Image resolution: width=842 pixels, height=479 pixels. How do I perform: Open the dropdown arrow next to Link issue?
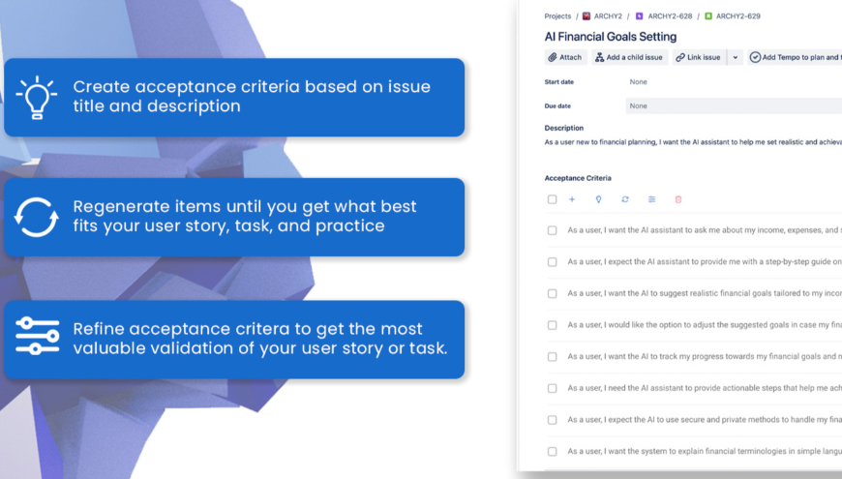pos(736,58)
